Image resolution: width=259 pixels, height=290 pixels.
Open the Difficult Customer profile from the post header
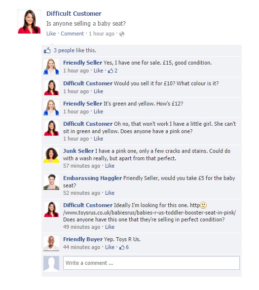(x=74, y=13)
